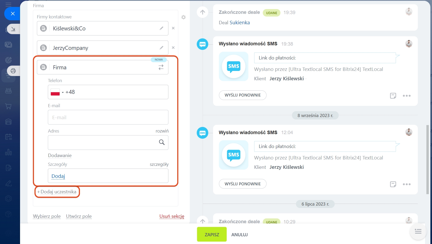Click 'Utwórz pole' link

pos(79,216)
